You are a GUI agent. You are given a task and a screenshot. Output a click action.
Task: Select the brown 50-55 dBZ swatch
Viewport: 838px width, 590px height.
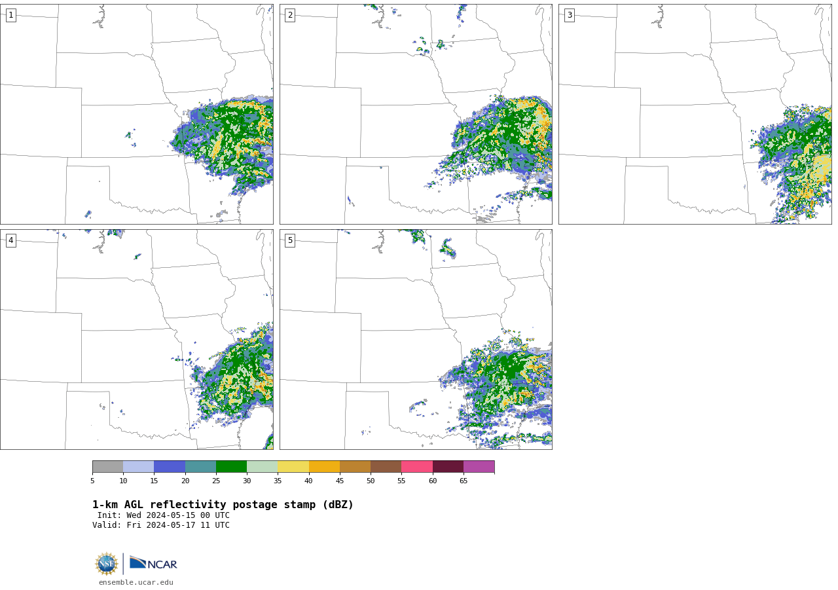click(x=386, y=466)
